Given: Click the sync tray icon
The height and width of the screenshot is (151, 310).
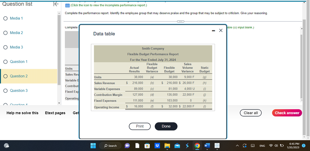Looking at the screenshot, I should 245,146.
